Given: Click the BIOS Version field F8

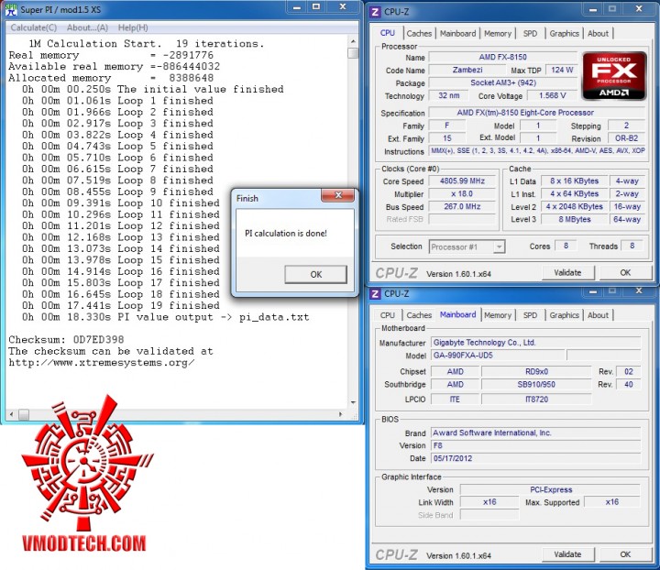Looking at the screenshot, I should (536, 445).
